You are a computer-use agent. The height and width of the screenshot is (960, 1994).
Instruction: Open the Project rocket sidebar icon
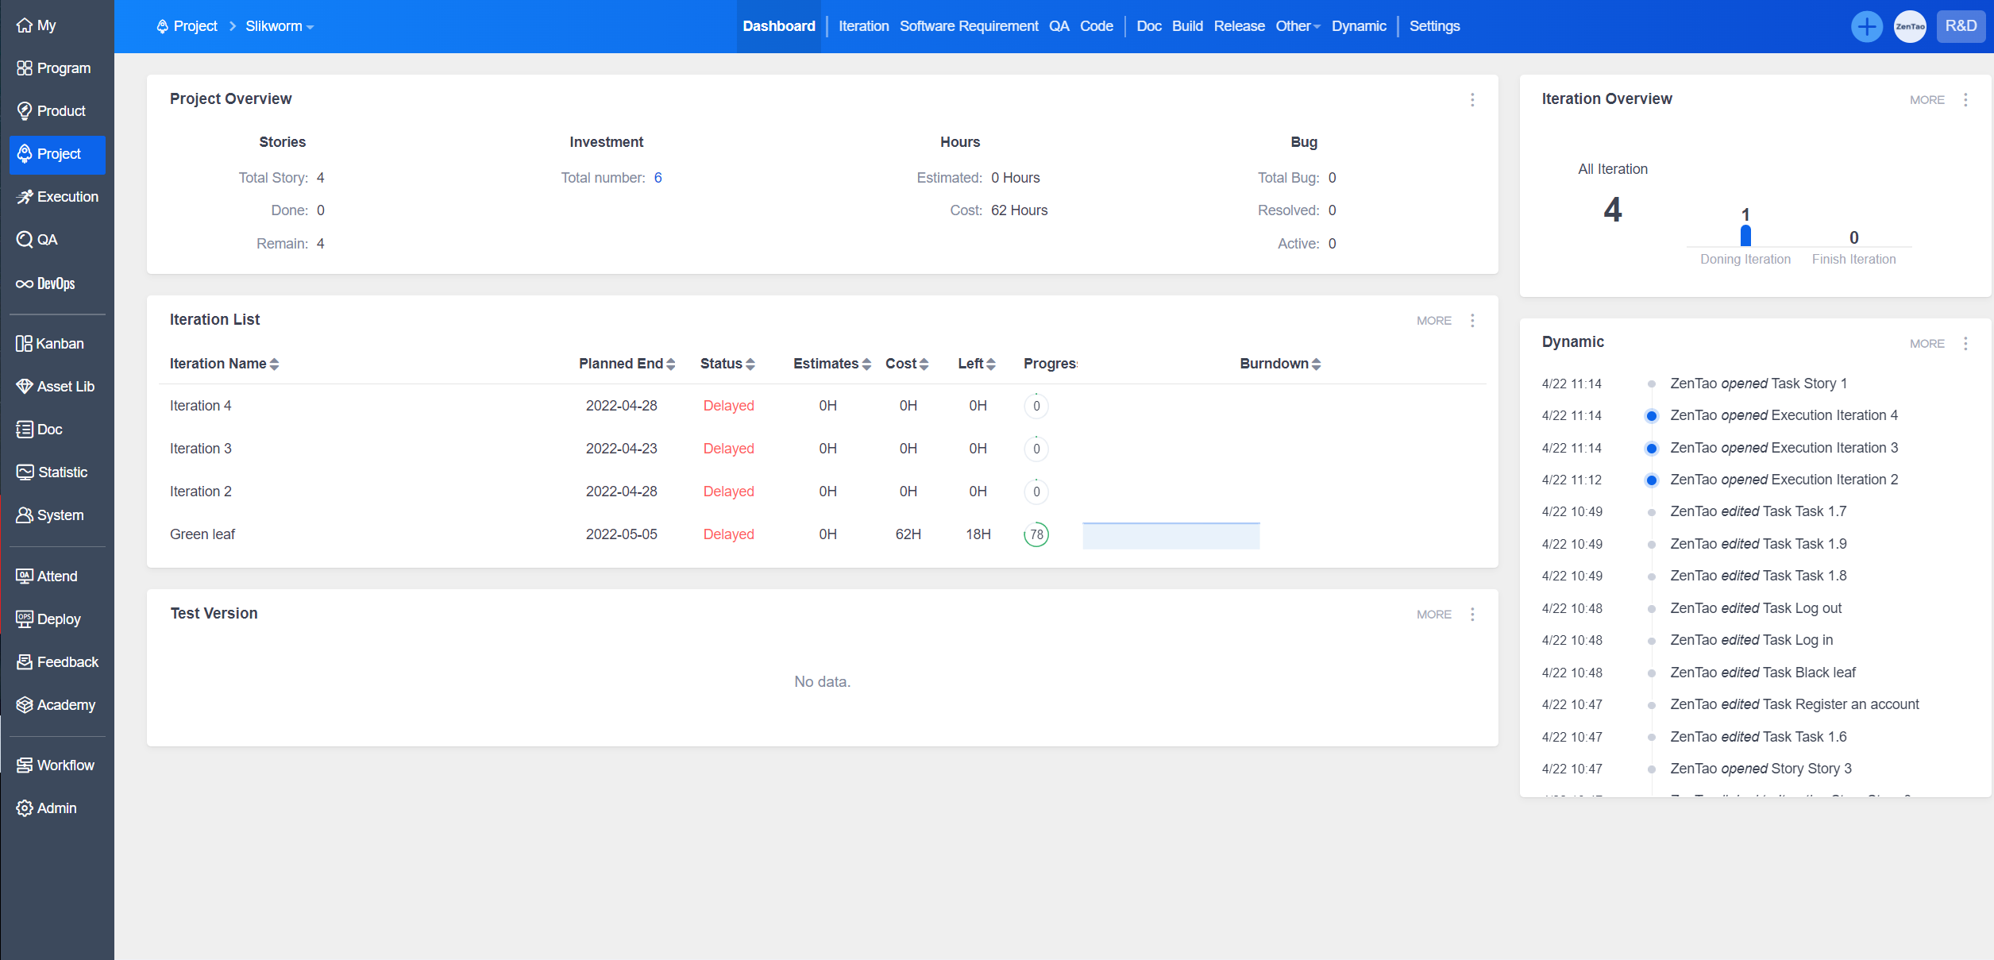pyautogui.click(x=25, y=154)
